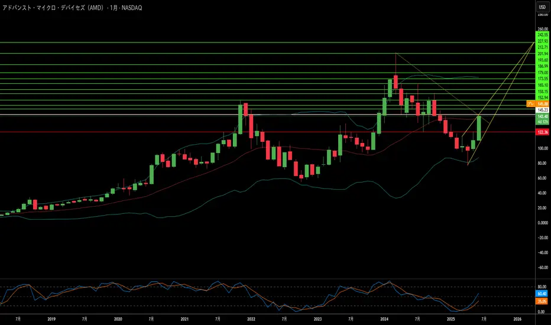Click the 2019 label on the time axis
Screen dimensions: 551x325
pos(51,319)
